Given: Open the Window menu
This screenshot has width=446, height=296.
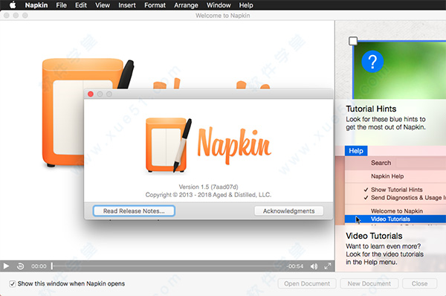Looking at the screenshot, I should pyautogui.click(x=219, y=5).
